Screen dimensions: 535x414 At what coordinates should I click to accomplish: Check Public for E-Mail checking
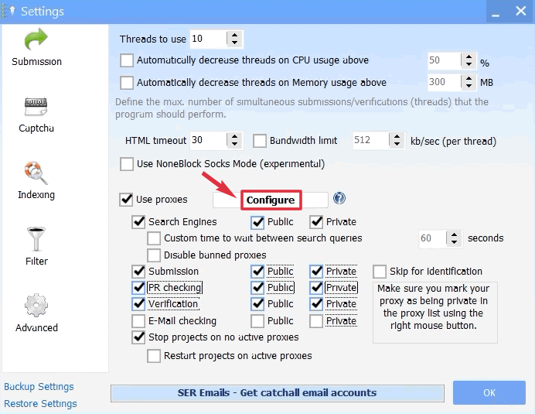click(x=257, y=321)
